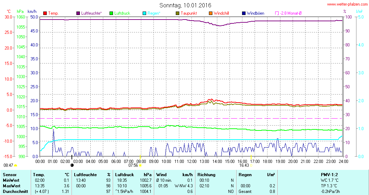Click the maximum pressure value 1005.6

[x=146, y=186]
